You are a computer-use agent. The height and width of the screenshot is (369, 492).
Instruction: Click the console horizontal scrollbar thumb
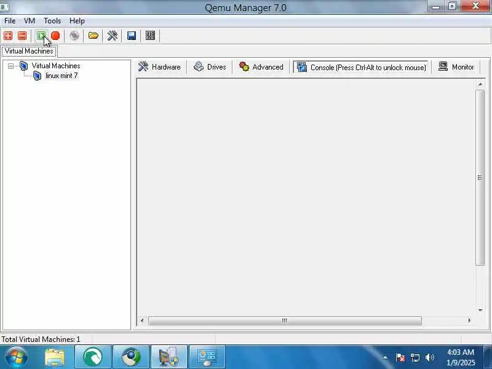point(285,320)
